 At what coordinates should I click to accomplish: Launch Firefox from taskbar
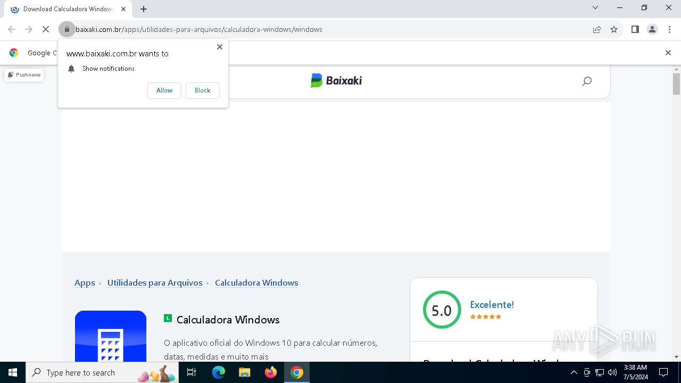click(271, 372)
